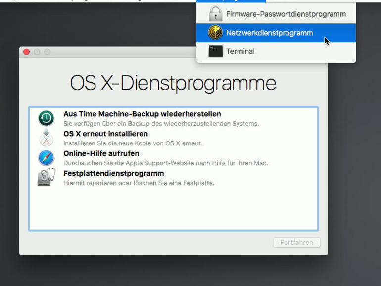Screen dimensions: 381x286
Task: Choose Online-Hilfe aufrufen
Action: pyautogui.click(x=173, y=158)
